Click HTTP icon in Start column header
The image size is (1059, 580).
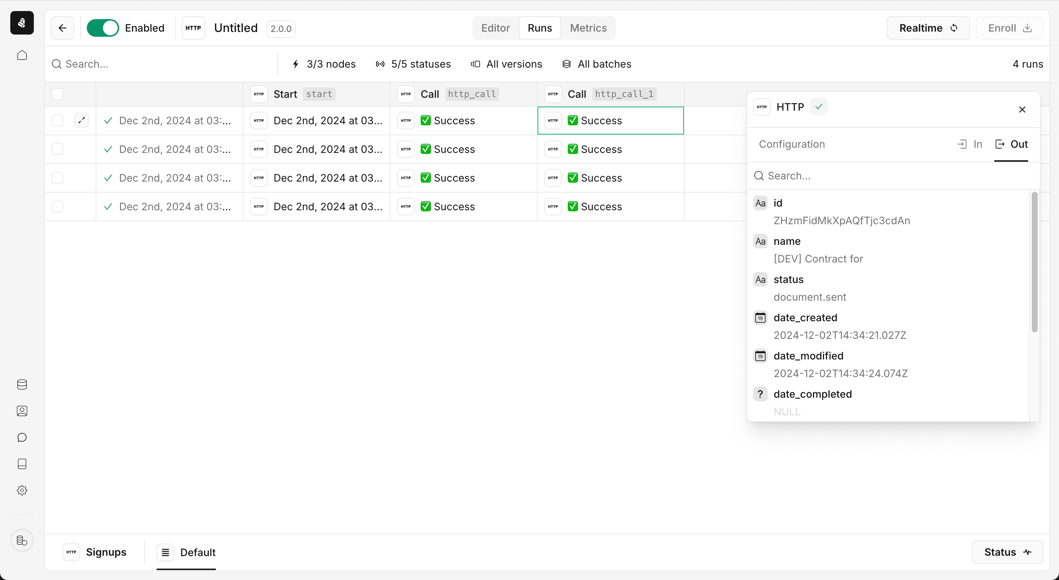click(x=259, y=94)
